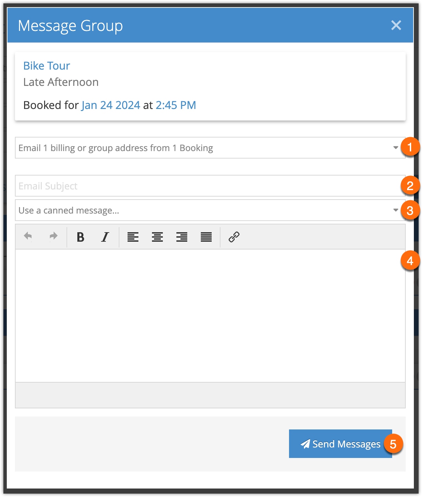
Task: Close the Message Group dialog
Action: tap(396, 25)
